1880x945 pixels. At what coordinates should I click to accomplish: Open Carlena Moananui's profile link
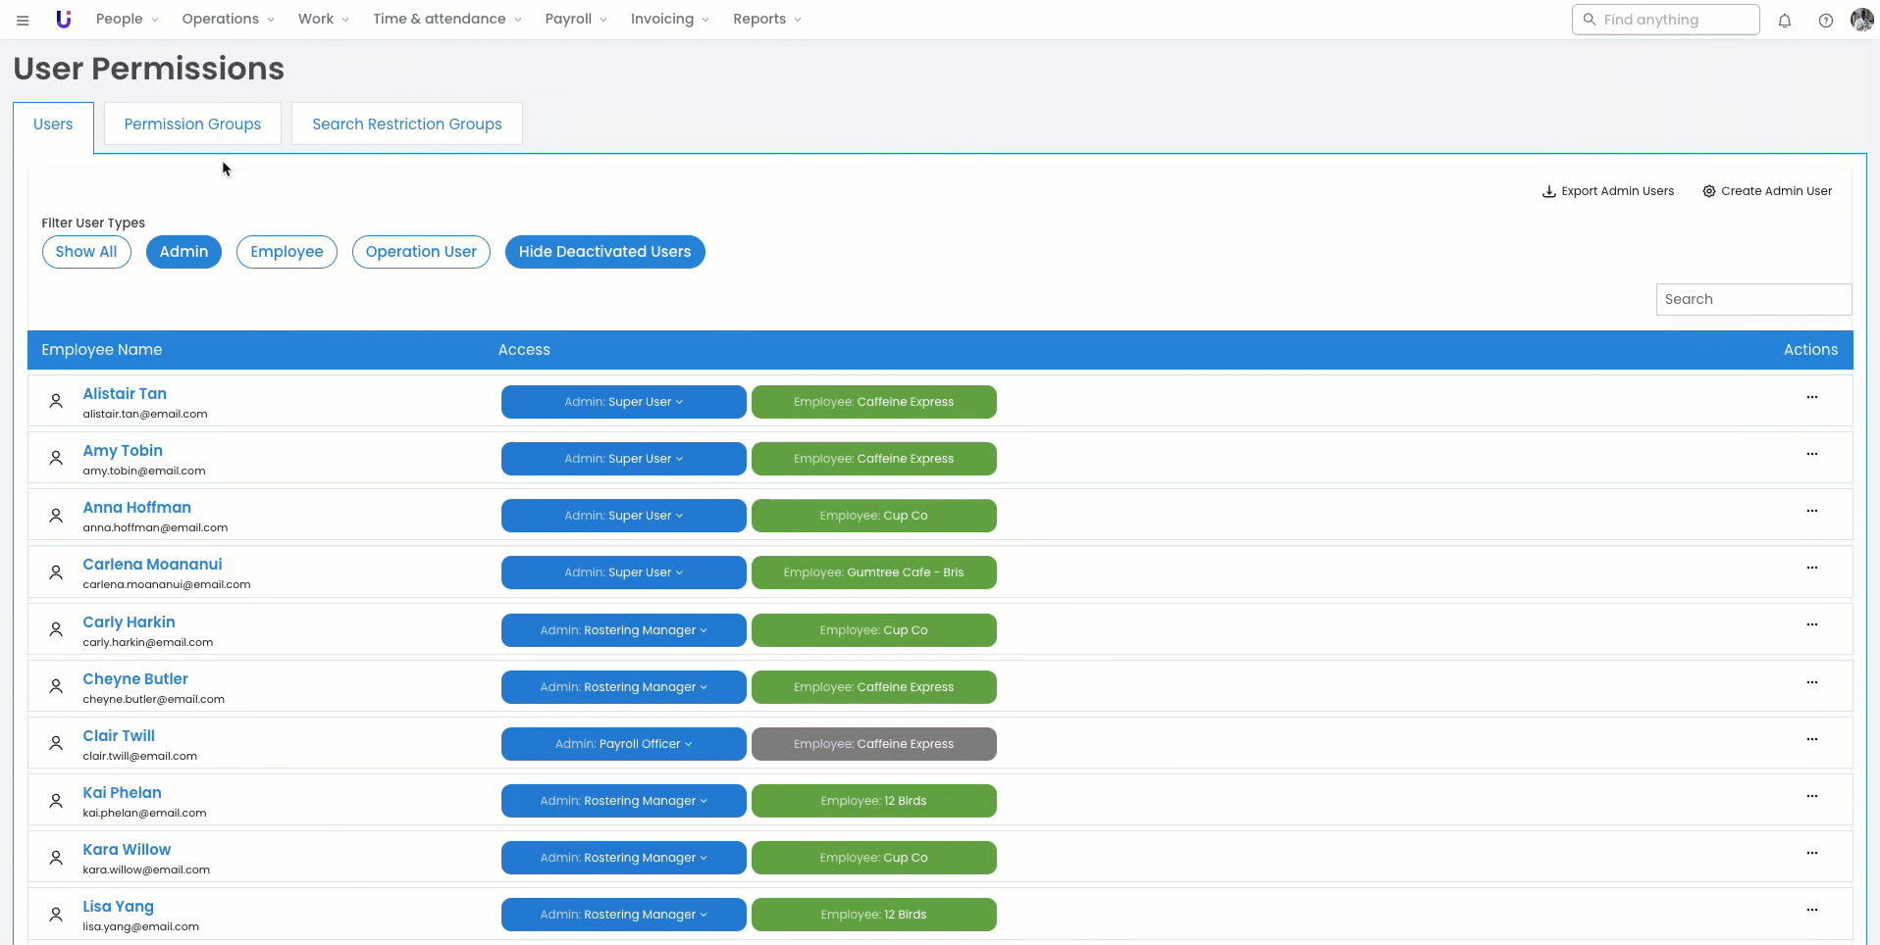pyautogui.click(x=152, y=565)
